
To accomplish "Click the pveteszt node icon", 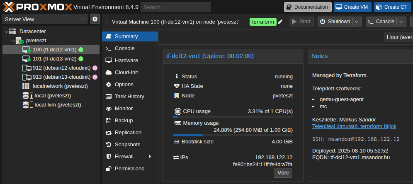I will click(20, 41).
